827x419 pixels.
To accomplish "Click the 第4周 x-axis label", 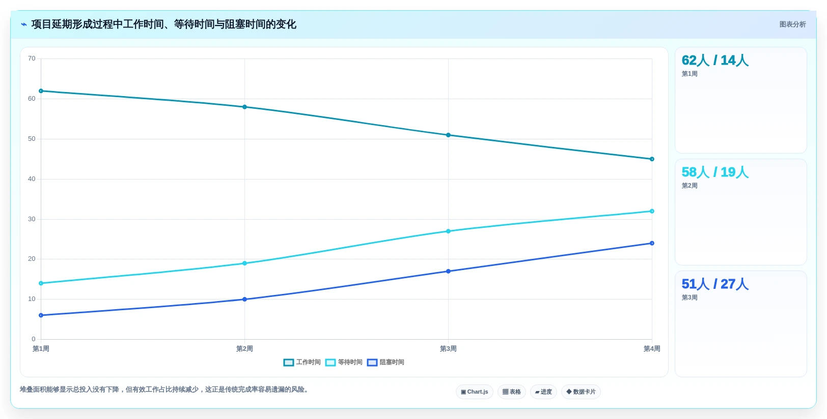I will (x=652, y=349).
